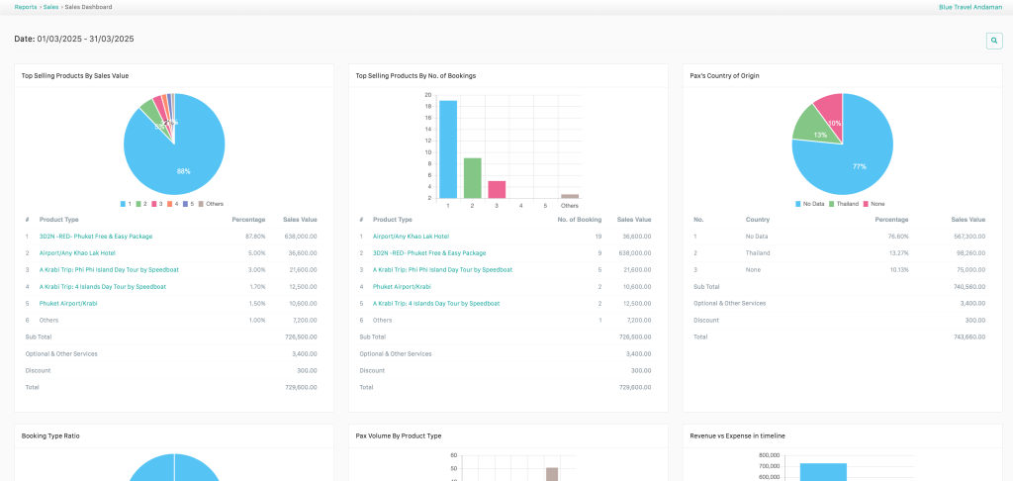
Task: Click the search icon button
Action: pyautogui.click(x=994, y=41)
